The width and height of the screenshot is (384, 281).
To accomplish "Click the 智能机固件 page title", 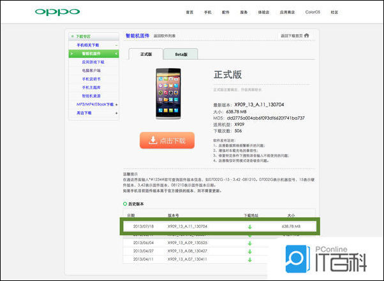I will (x=137, y=36).
